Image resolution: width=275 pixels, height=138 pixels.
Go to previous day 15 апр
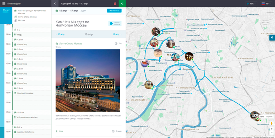click(x=61, y=34)
